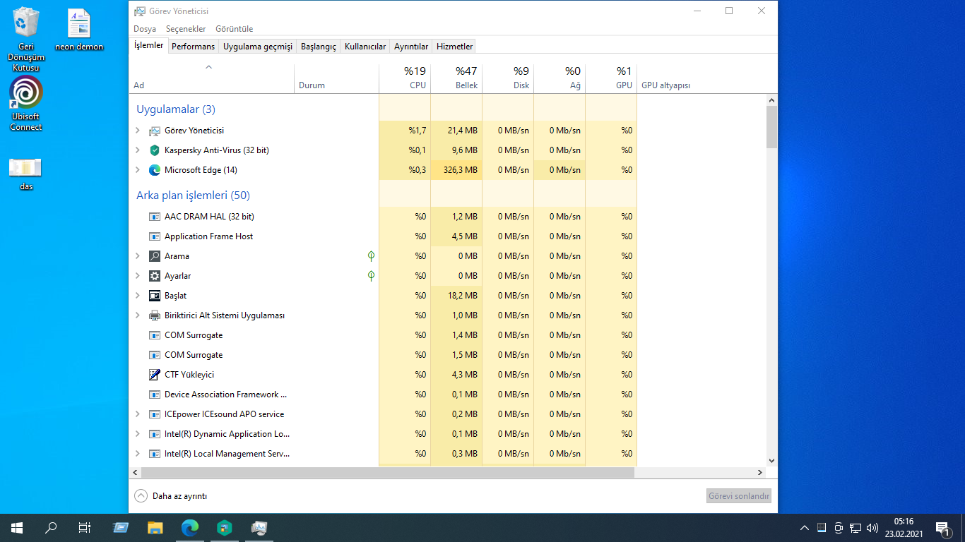Select the neon demon desktop file

[x=79, y=30]
